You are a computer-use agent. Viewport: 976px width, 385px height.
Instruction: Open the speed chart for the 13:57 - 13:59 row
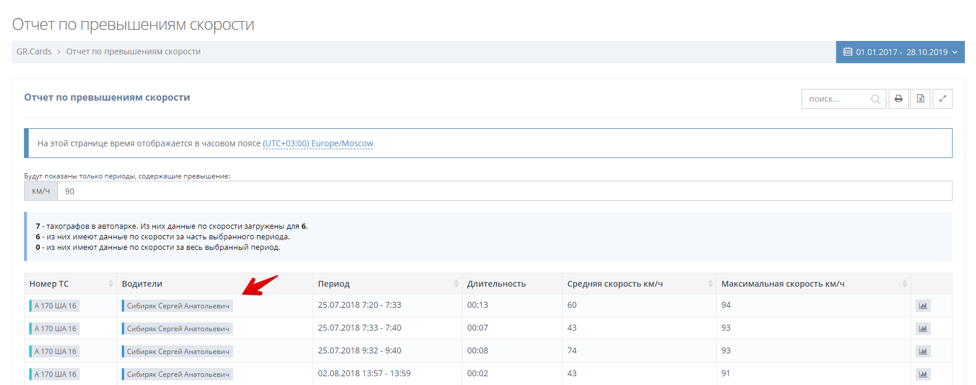(x=923, y=374)
